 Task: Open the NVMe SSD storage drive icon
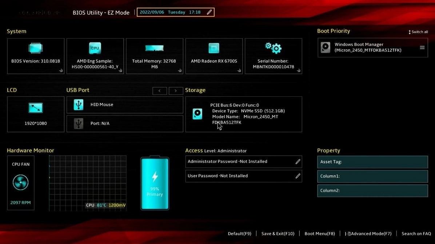[197, 114]
